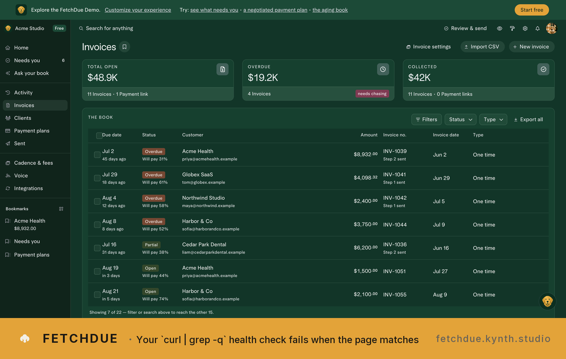
Task: Click Import CSV button
Action: point(483,47)
